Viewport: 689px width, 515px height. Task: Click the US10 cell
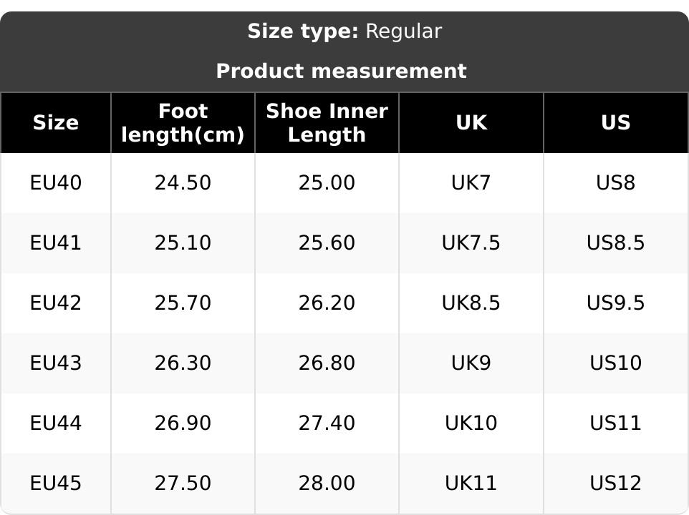615,363
